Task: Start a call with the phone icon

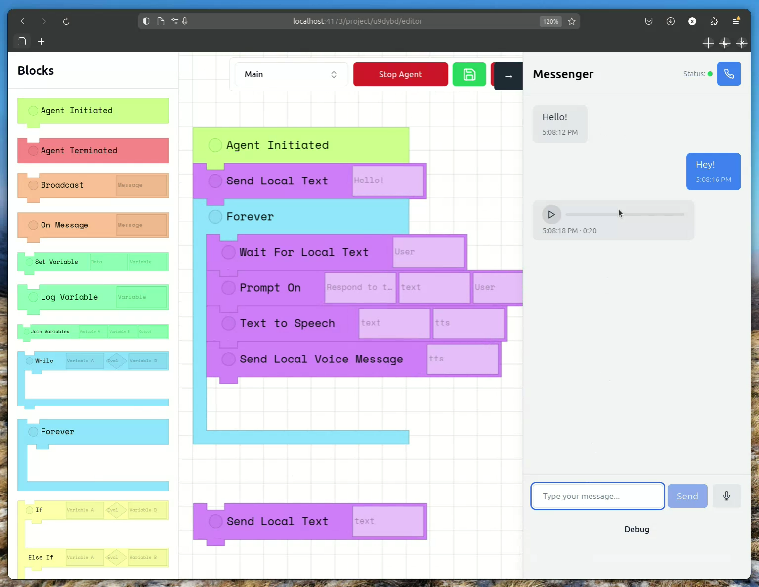Action: (x=729, y=74)
